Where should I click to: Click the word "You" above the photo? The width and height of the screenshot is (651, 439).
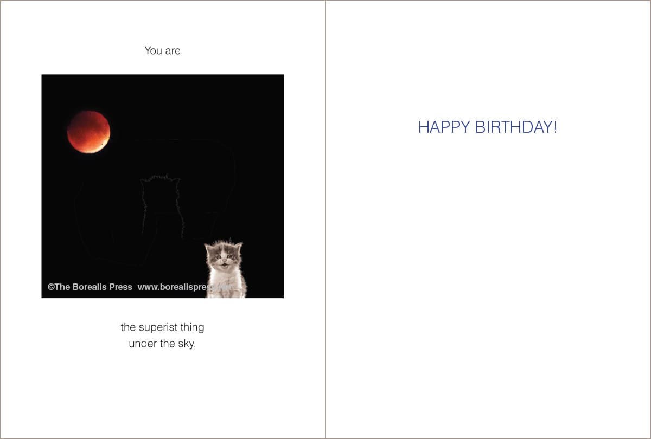(153, 51)
